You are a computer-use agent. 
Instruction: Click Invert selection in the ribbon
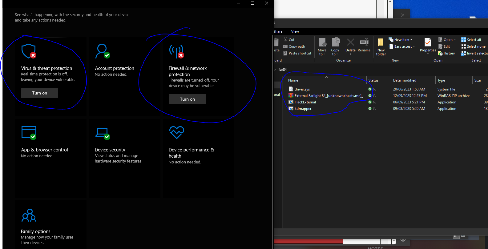pyautogui.click(x=474, y=53)
